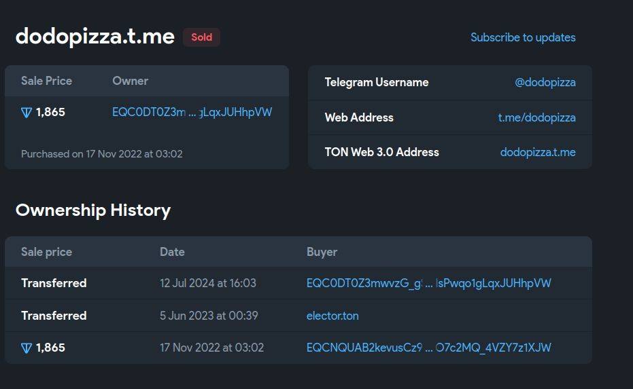
Task: Follow the t.me/dodopizza web address link
Action: click(x=536, y=117)
